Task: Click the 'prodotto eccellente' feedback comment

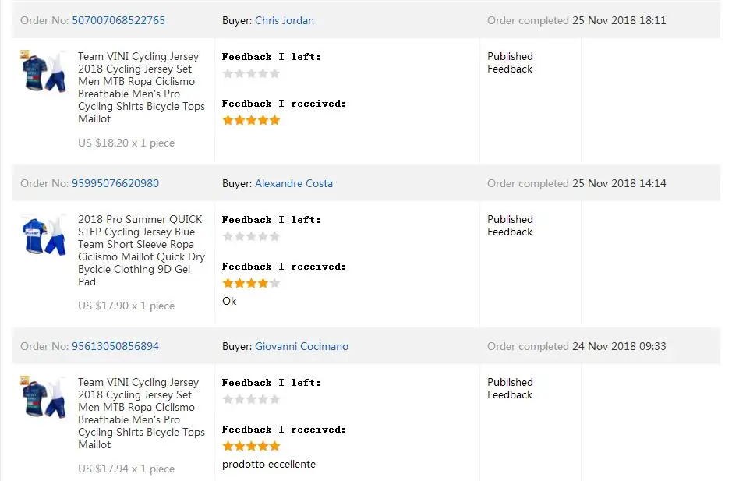Action: pos(269,464)
